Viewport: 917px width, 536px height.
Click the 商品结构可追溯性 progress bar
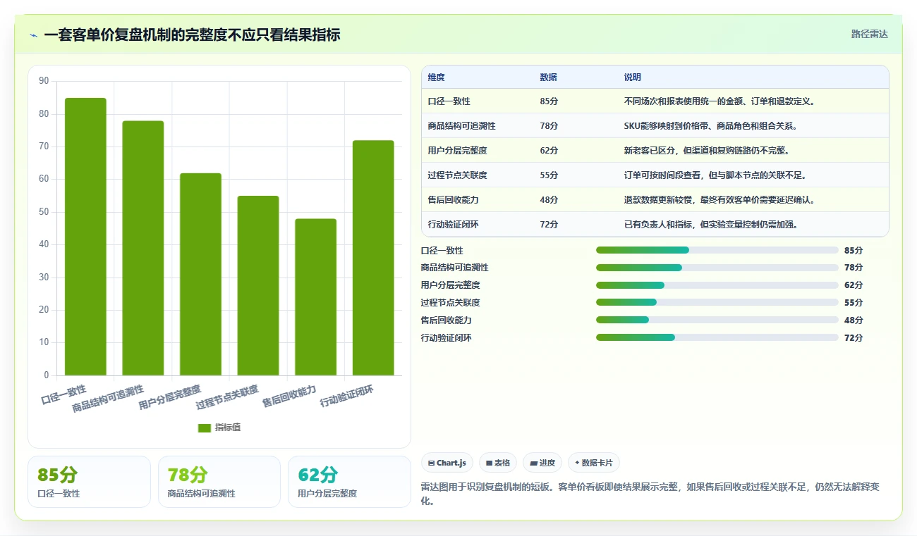point(717,268)
